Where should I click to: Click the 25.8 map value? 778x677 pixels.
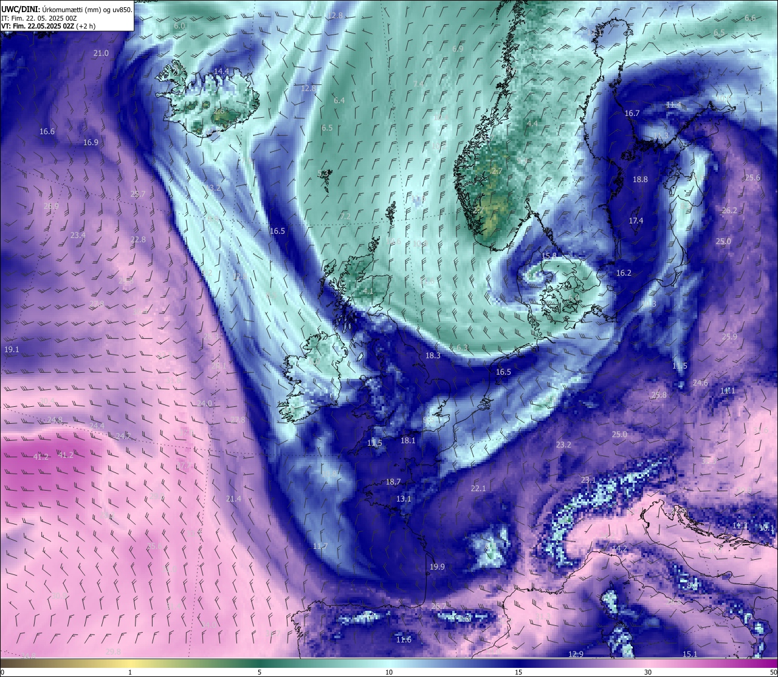point(659,395)
